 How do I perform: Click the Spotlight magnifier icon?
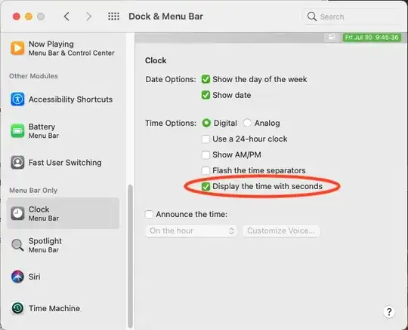pos(17,245)
